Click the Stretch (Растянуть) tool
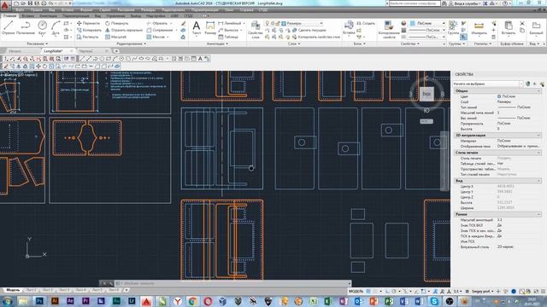The width and height of the screenshot is (547, 307). 88,37
